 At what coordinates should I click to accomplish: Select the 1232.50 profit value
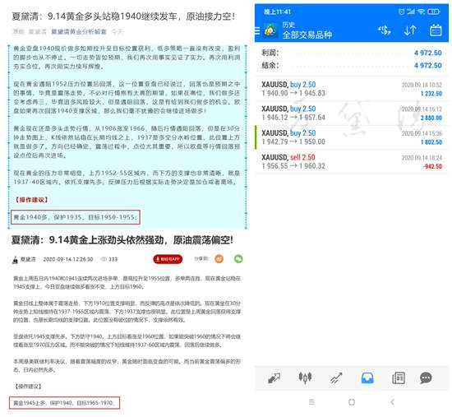(431, 94)
